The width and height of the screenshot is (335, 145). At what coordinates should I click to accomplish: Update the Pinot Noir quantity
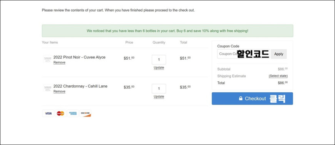click(x=159, y=68)
